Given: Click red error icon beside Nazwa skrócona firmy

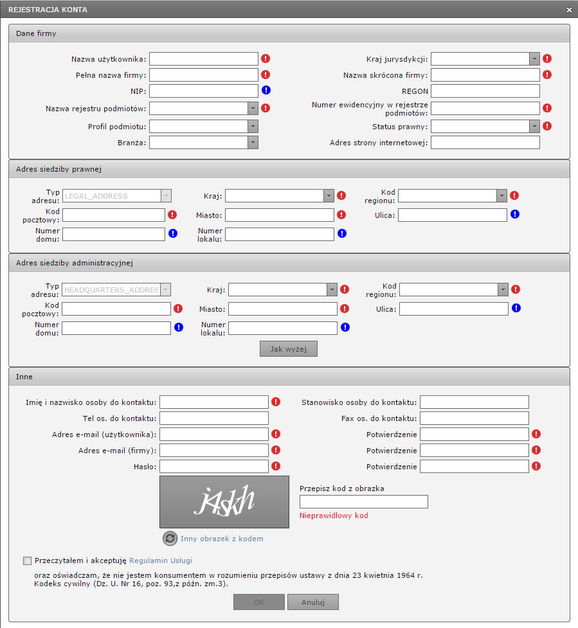Looking at the screenshot, I should point(547,75).
